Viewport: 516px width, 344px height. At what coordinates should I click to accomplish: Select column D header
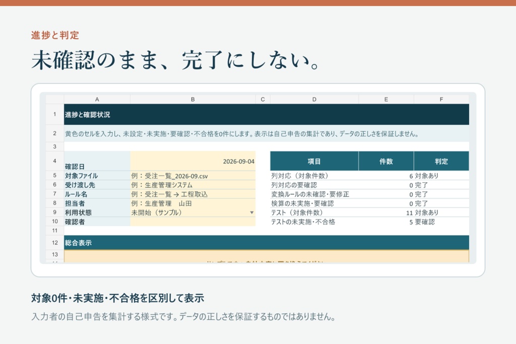click(x=314, y=99)
